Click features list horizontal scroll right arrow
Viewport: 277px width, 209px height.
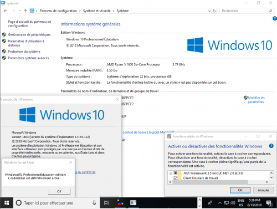[267, 182]
